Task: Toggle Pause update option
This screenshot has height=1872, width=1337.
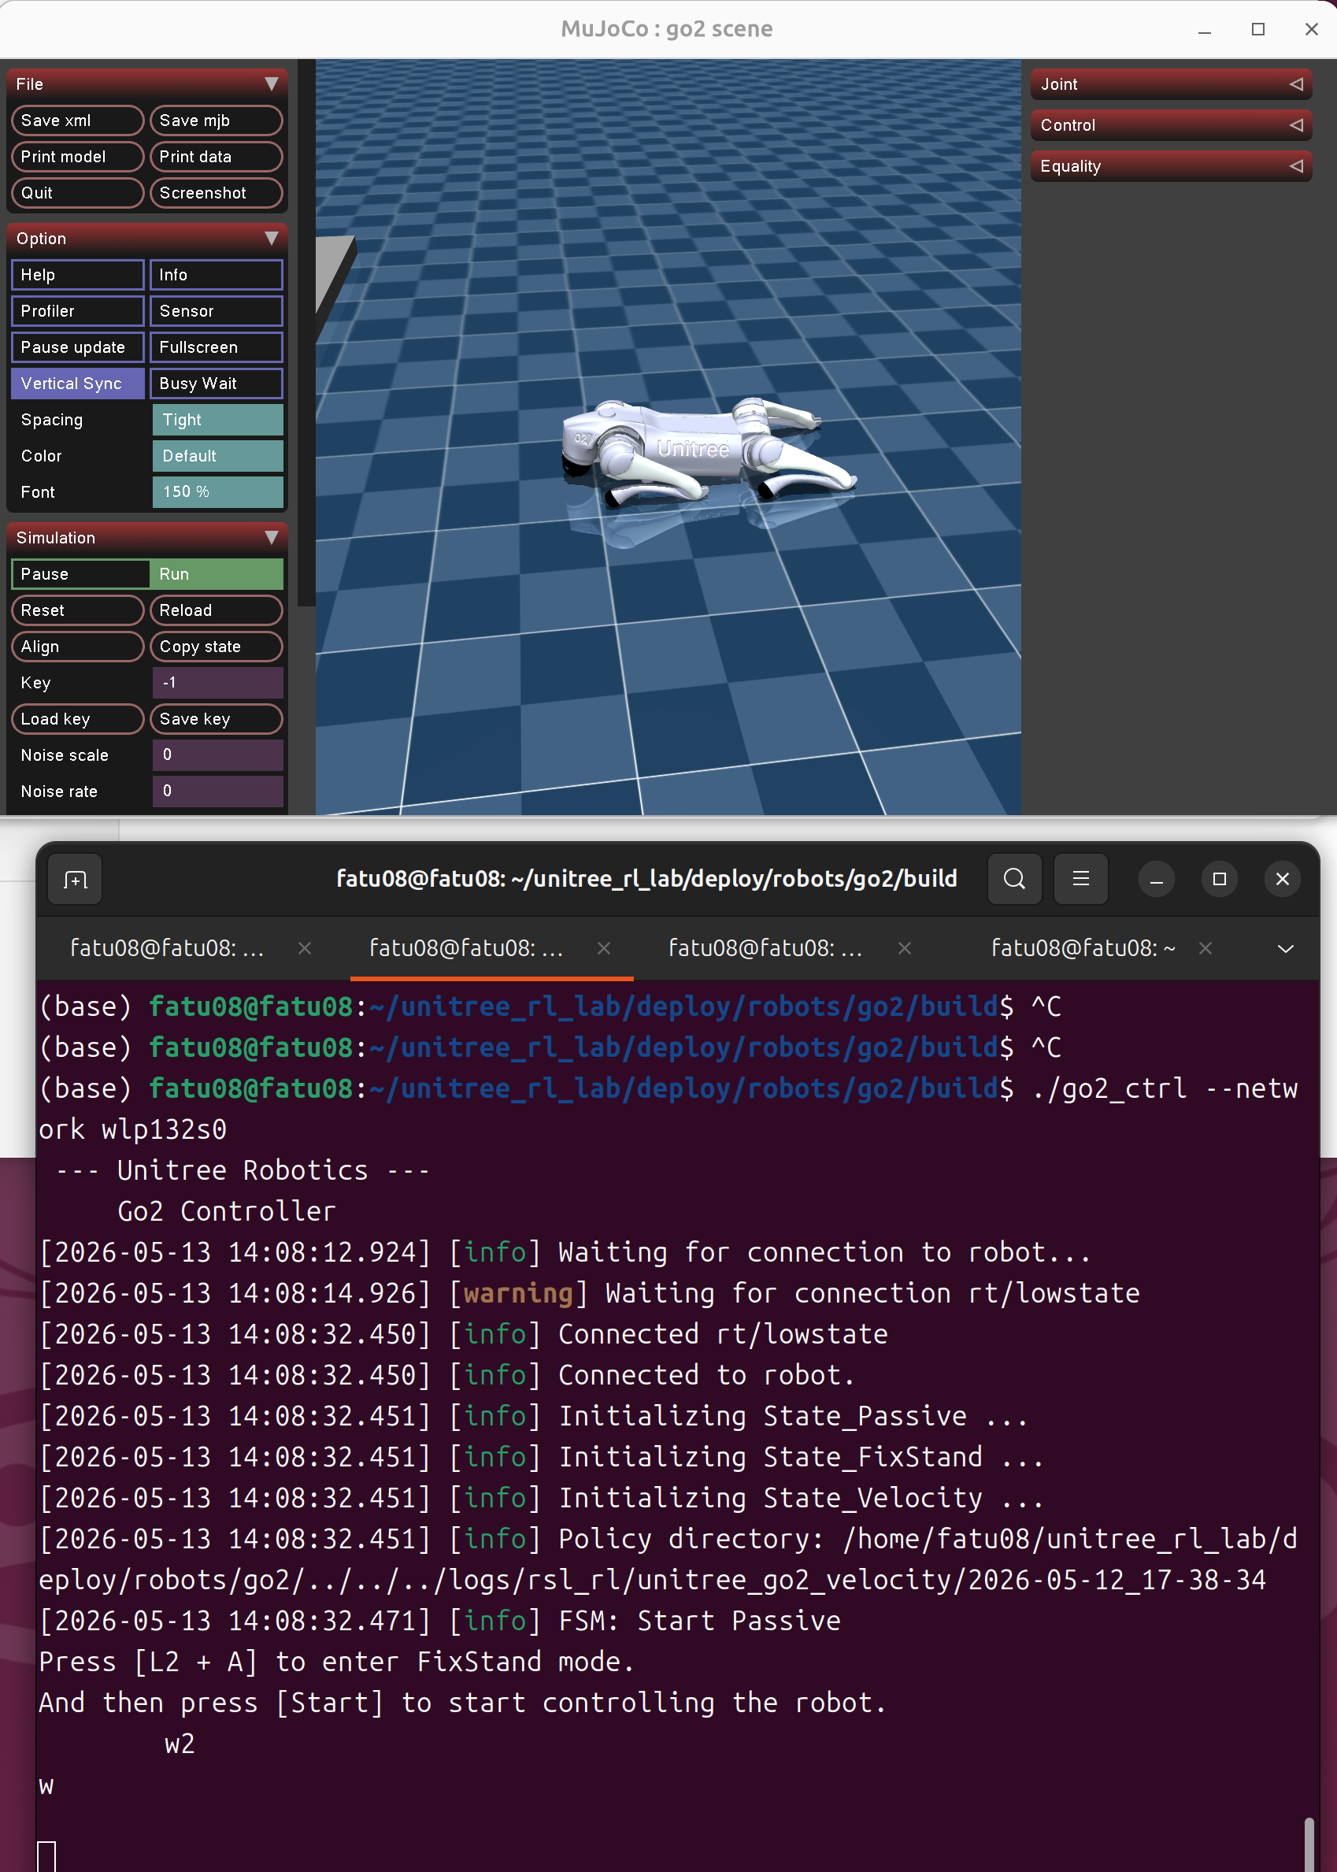Action: (77, 347)
